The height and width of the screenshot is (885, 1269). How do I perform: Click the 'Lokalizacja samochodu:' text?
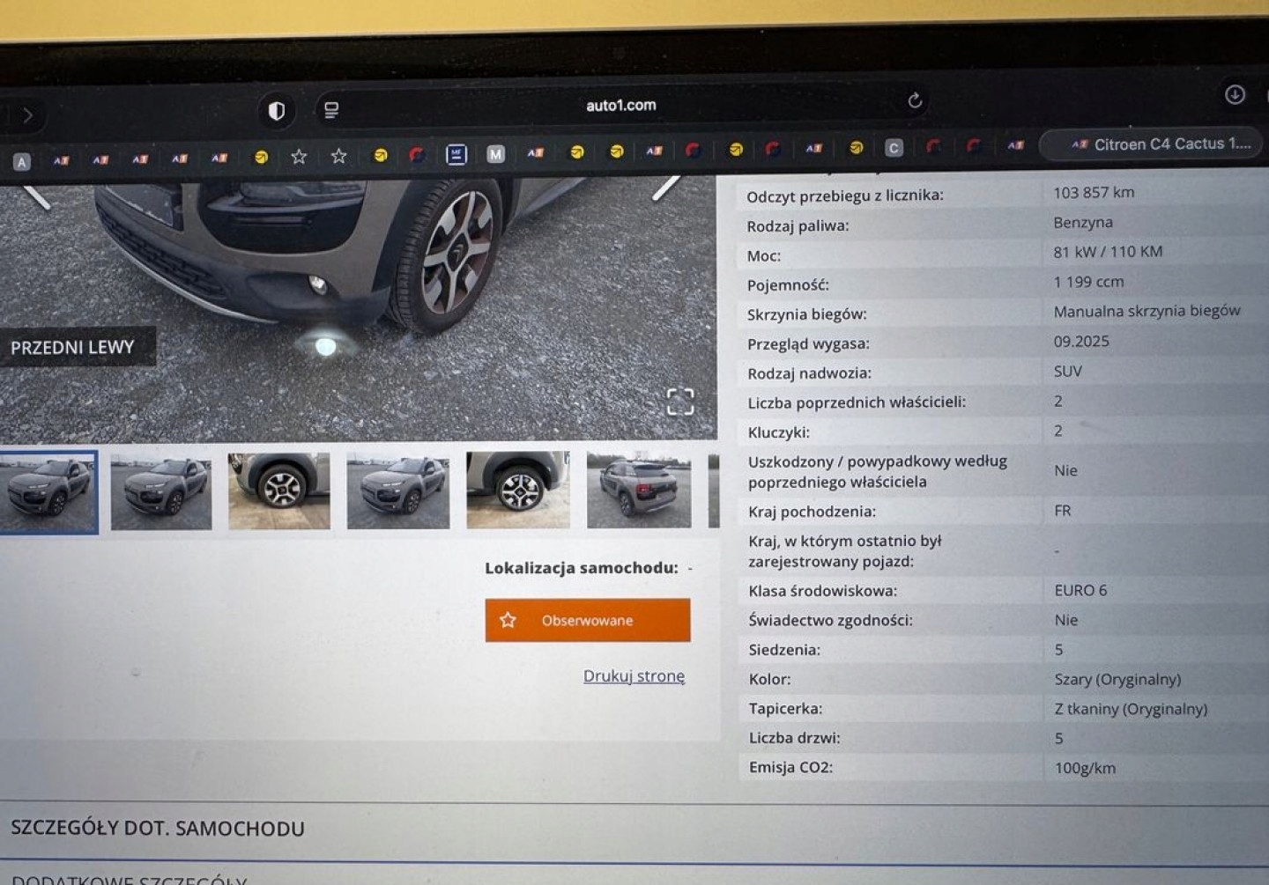coord(582,568)
